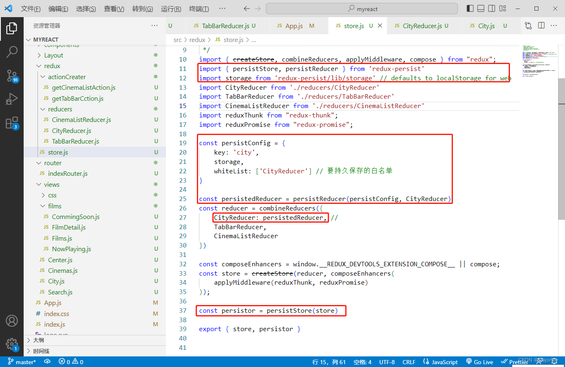Open Customize Layout icon

pyautogui.click(x=503, y=9)
